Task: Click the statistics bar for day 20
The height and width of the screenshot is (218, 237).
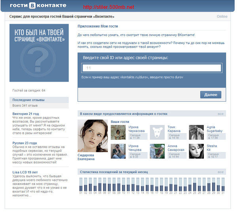Action: tap(171, 184)
